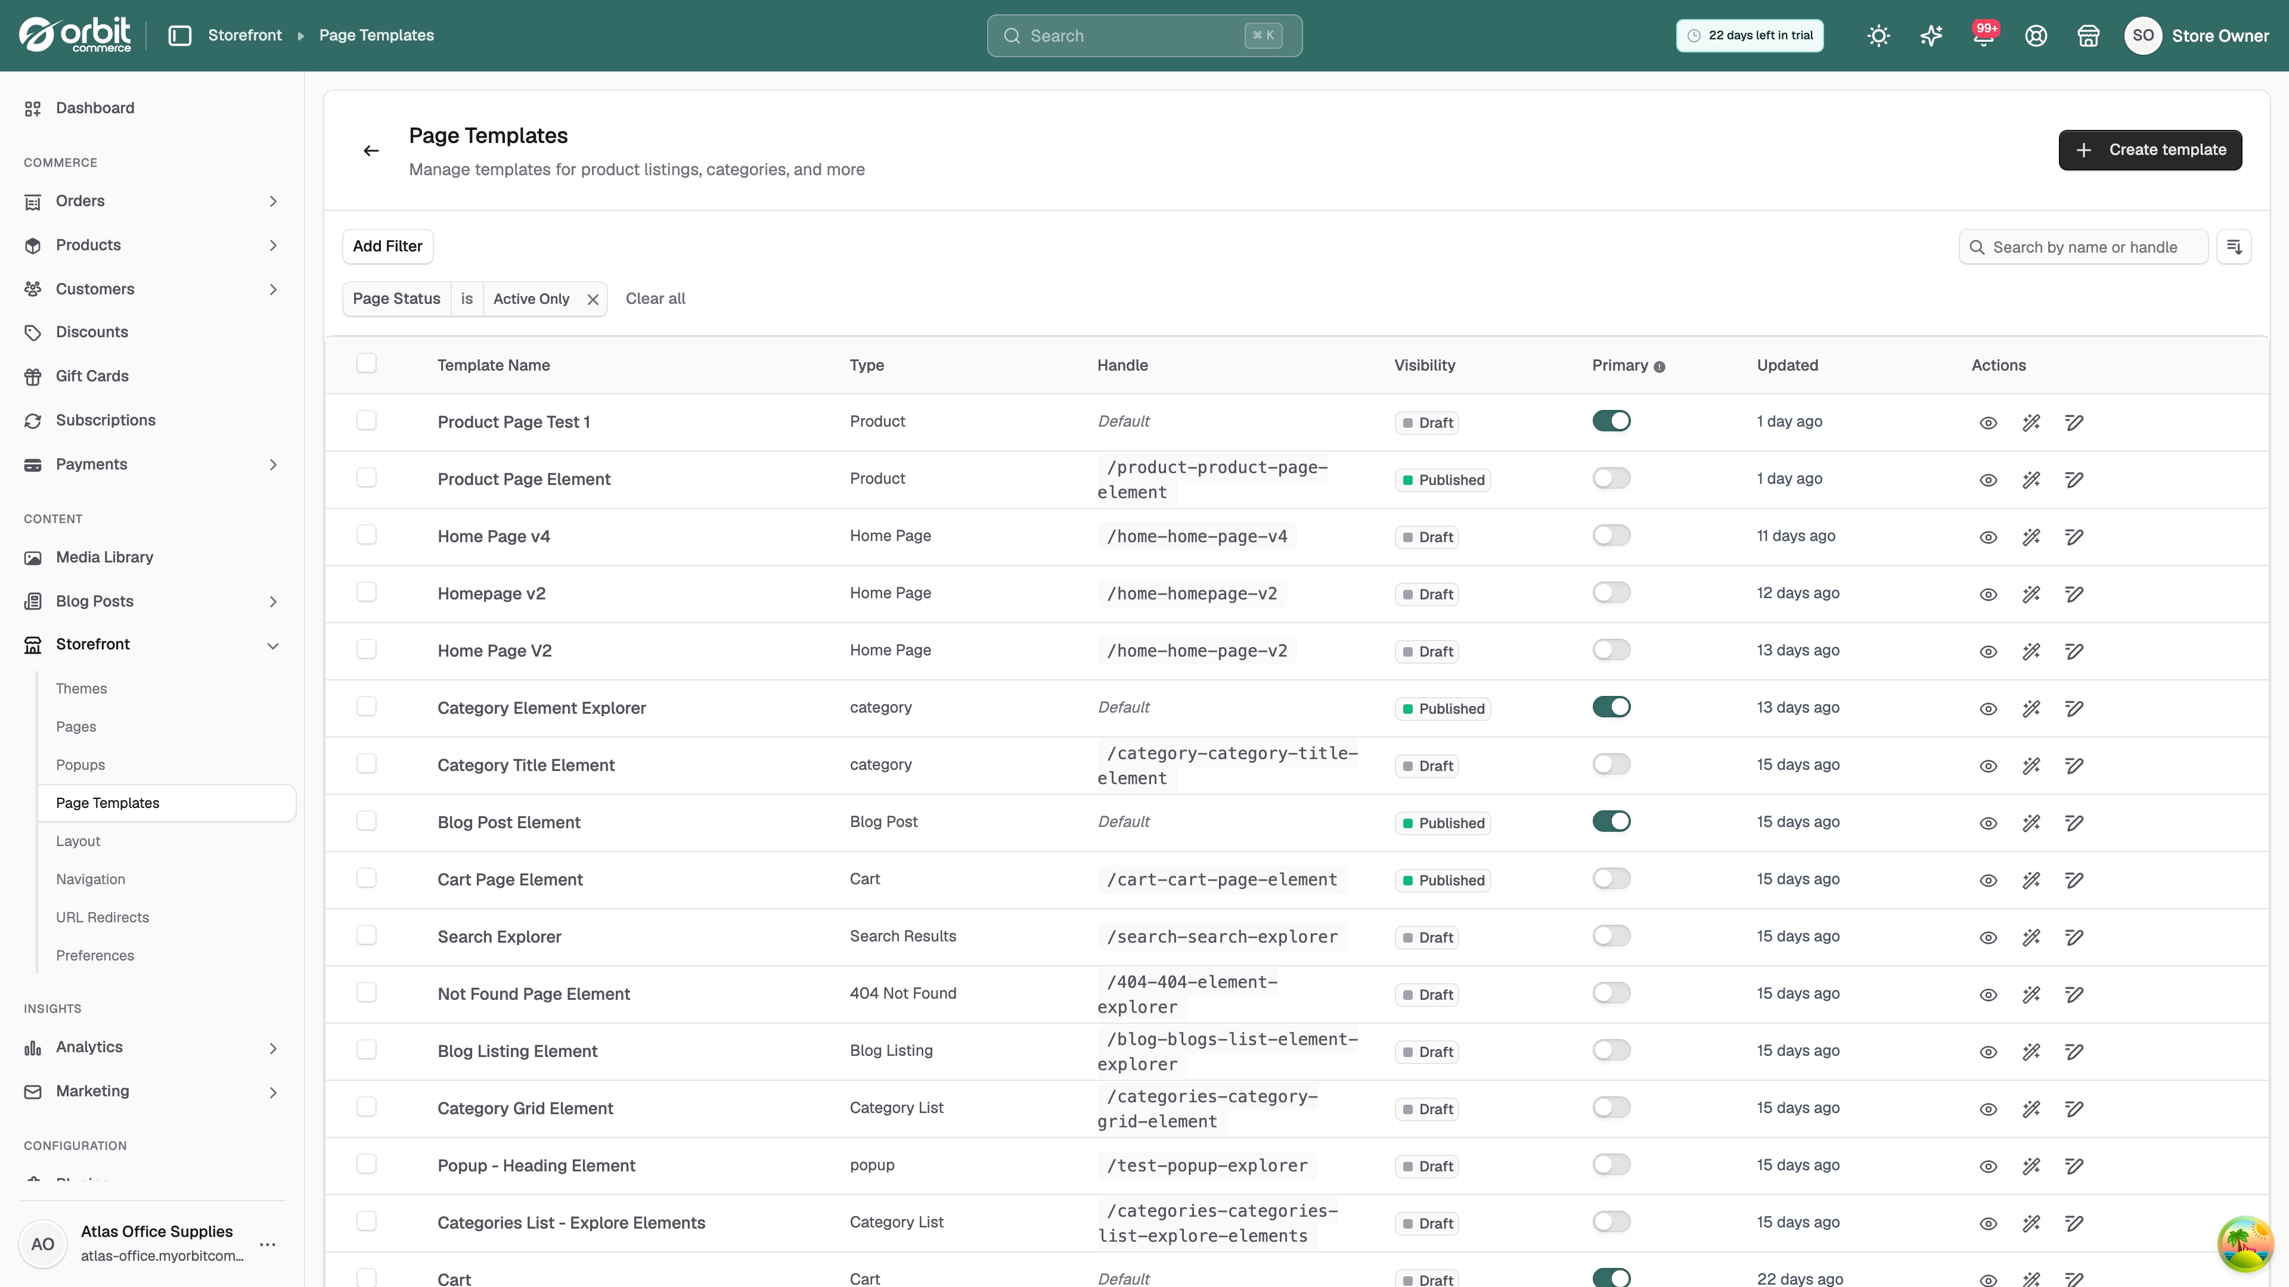The image size is (2289, 1287).
Task: Open magic wand design for Home Page V2
Action: click(2031, 651)
